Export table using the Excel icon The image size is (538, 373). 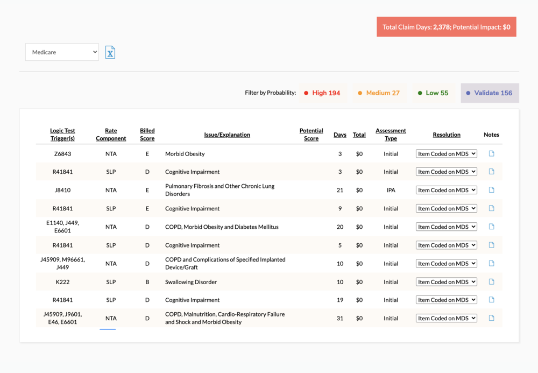(110, 52)
